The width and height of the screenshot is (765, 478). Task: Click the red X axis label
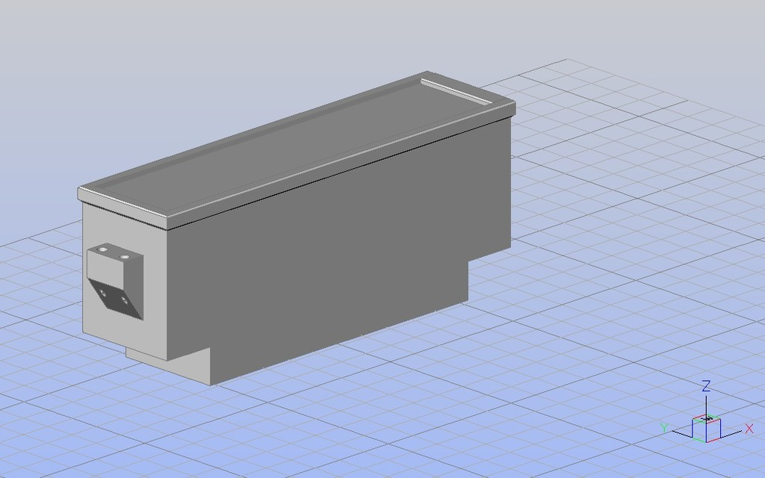[x=749, y=429]
